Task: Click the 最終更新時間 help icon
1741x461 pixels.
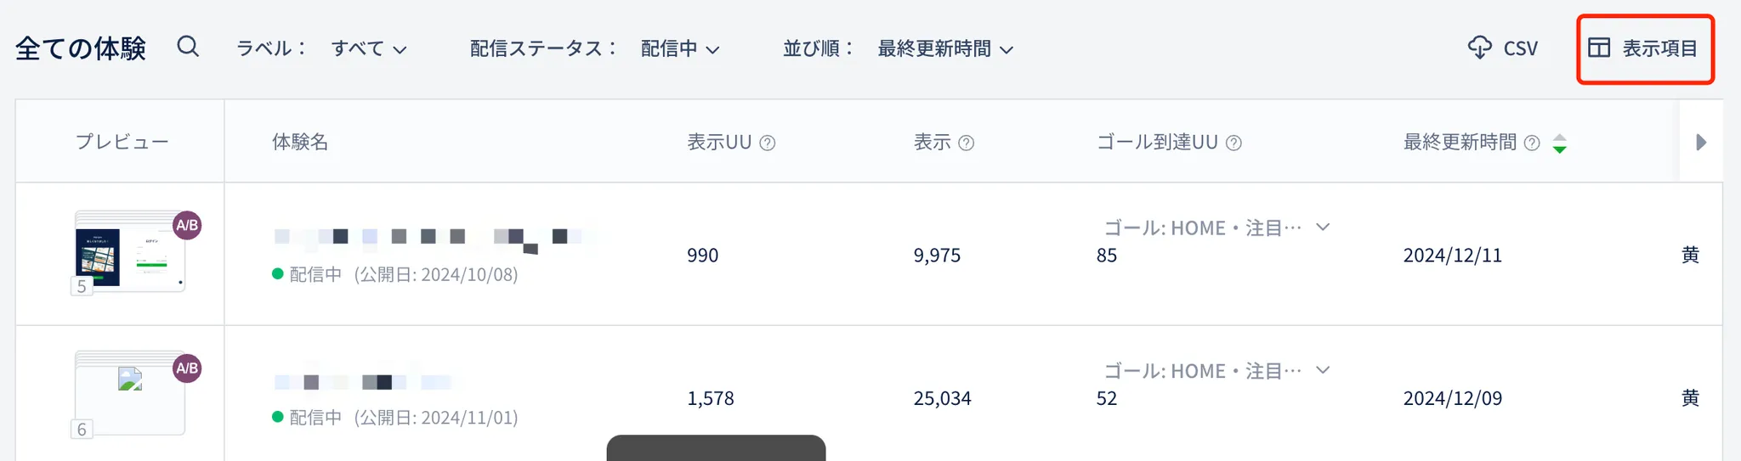Action: point(1532,143)
